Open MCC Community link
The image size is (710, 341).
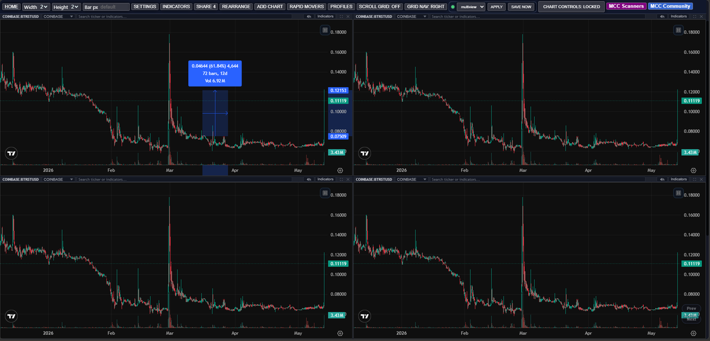pos(670,7)
